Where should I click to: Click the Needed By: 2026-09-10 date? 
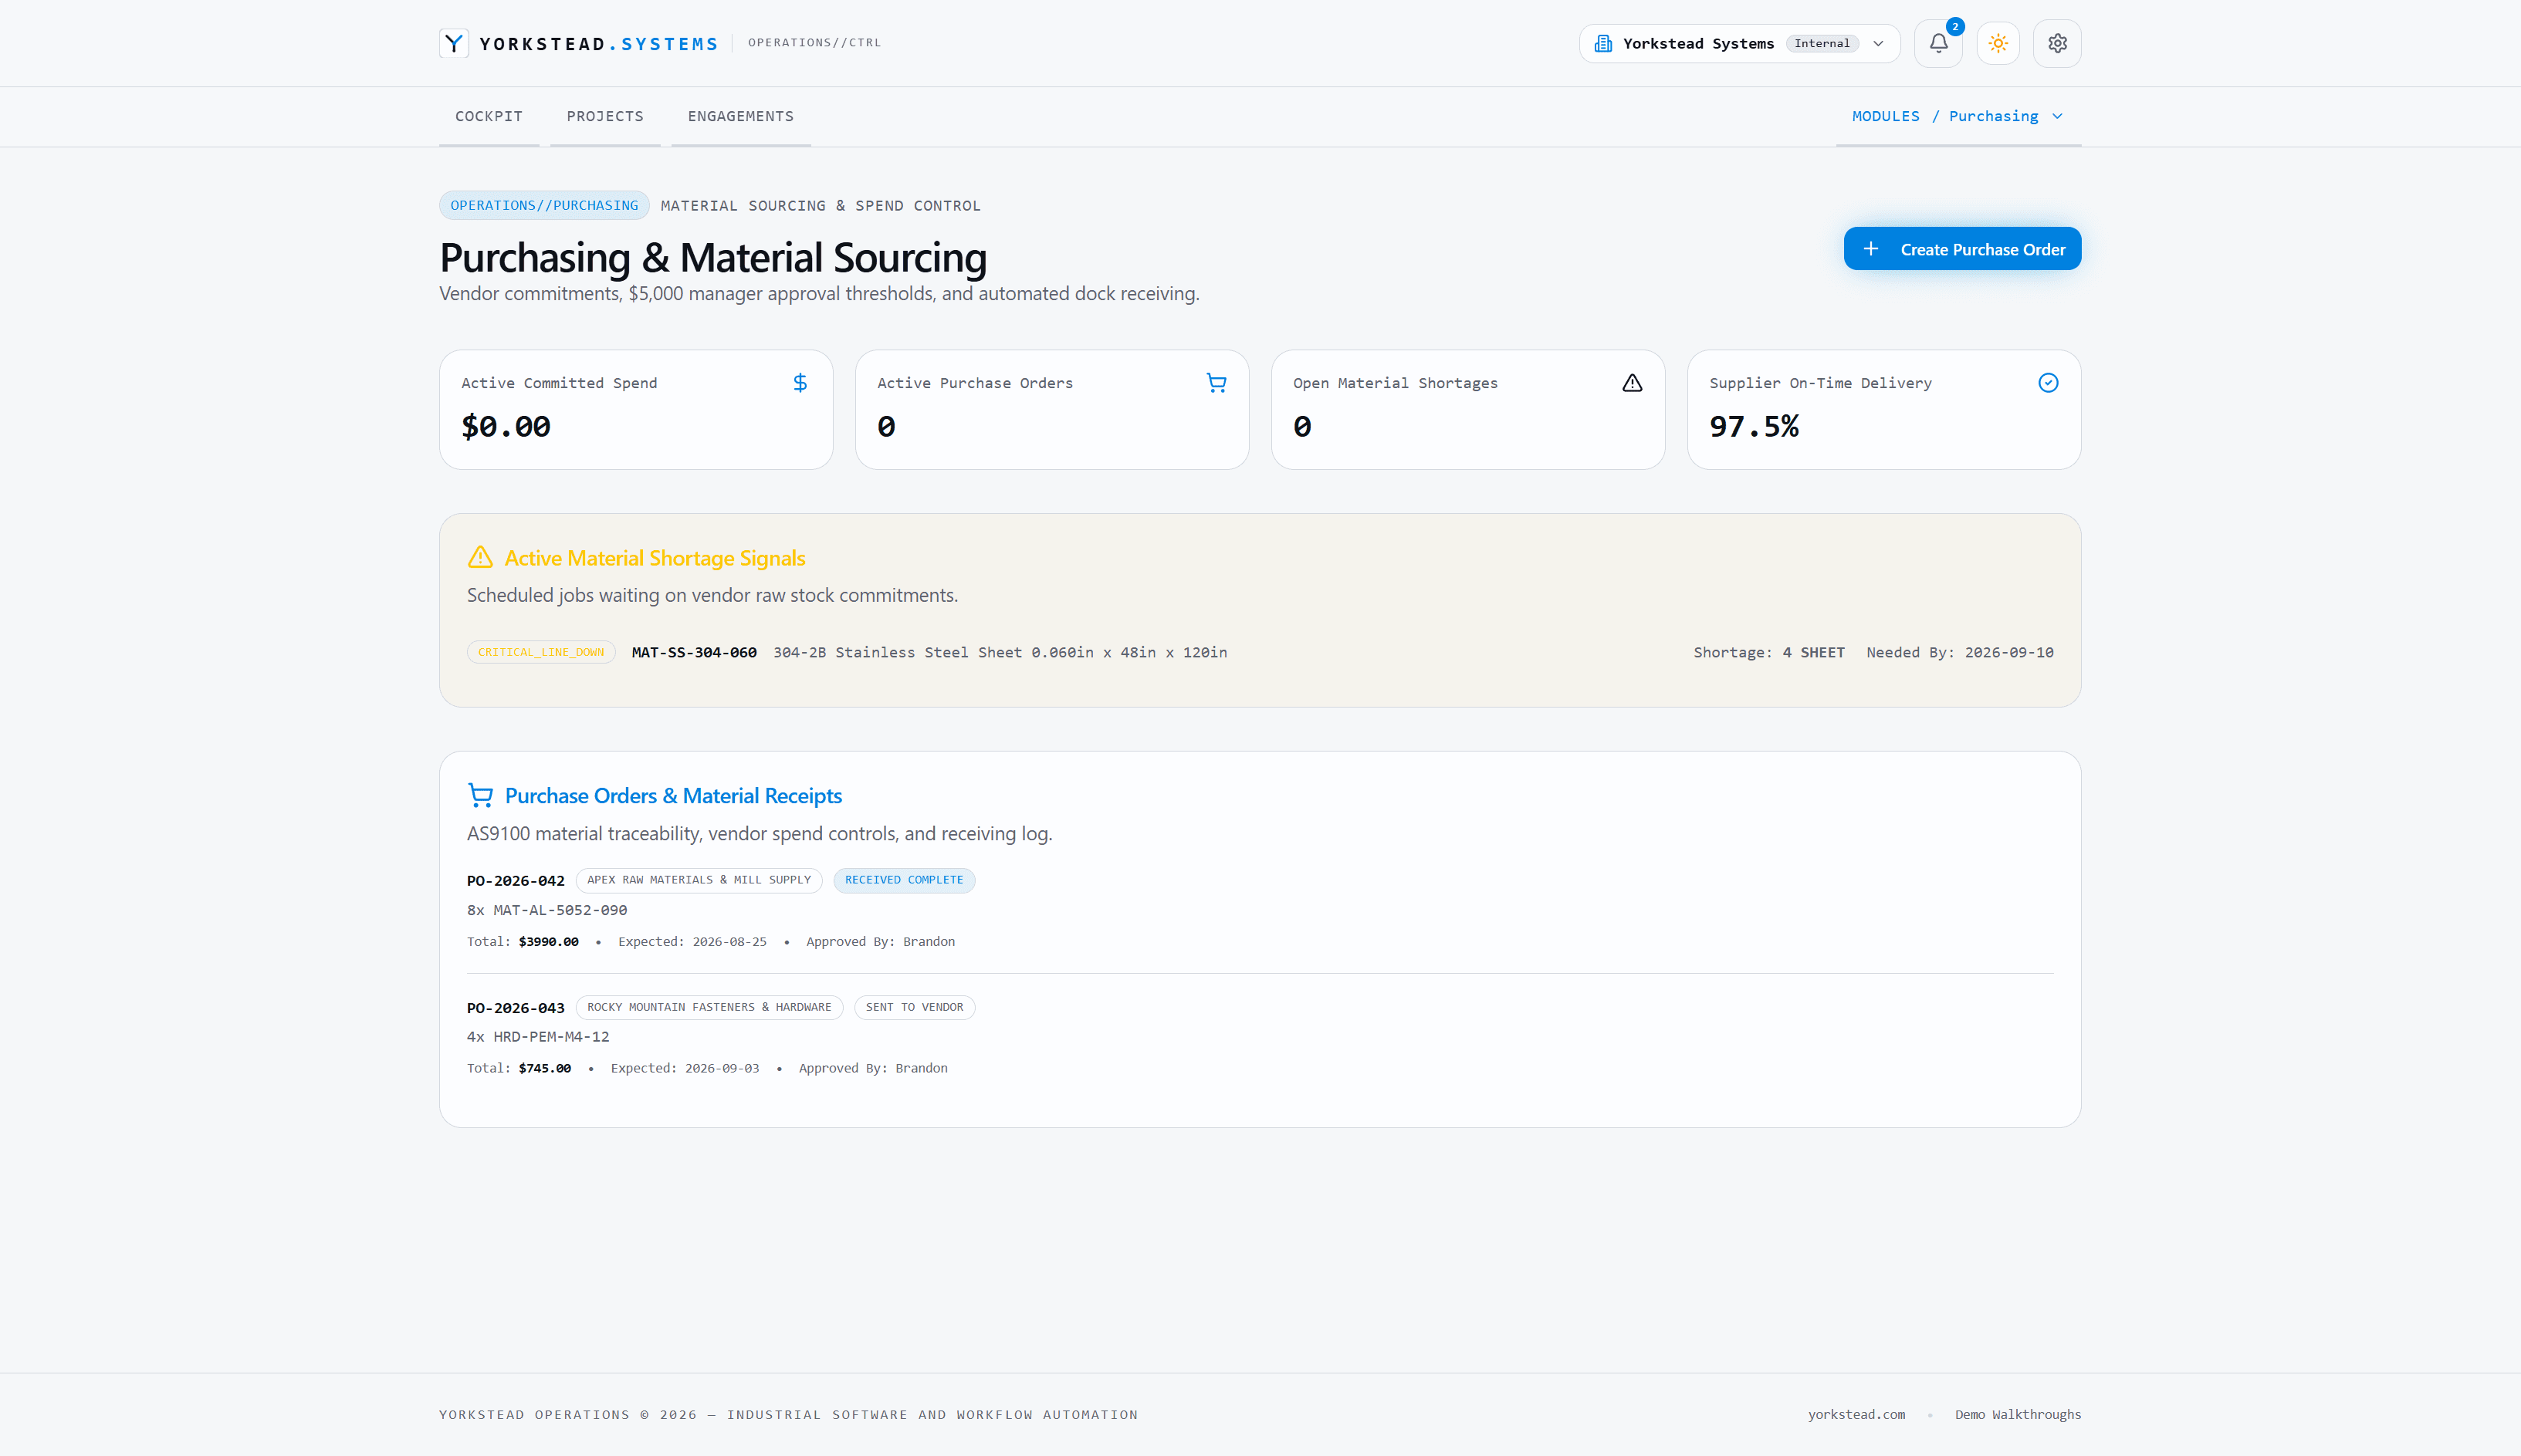tap(1960, 652)
